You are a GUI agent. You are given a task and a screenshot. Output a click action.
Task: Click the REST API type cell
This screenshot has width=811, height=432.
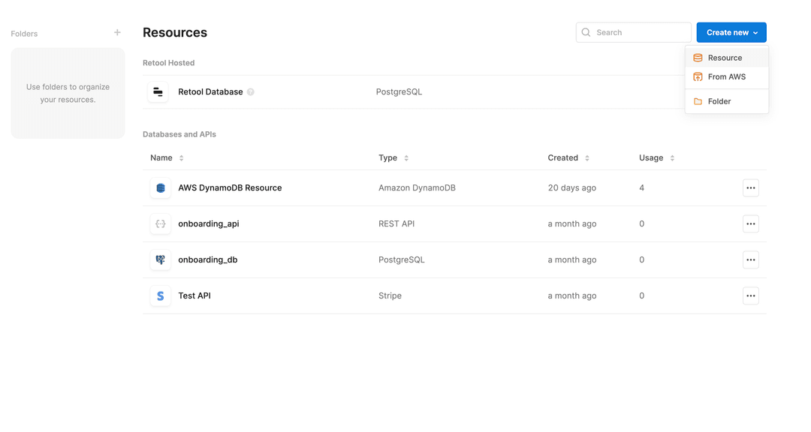[x=396, y=223]
